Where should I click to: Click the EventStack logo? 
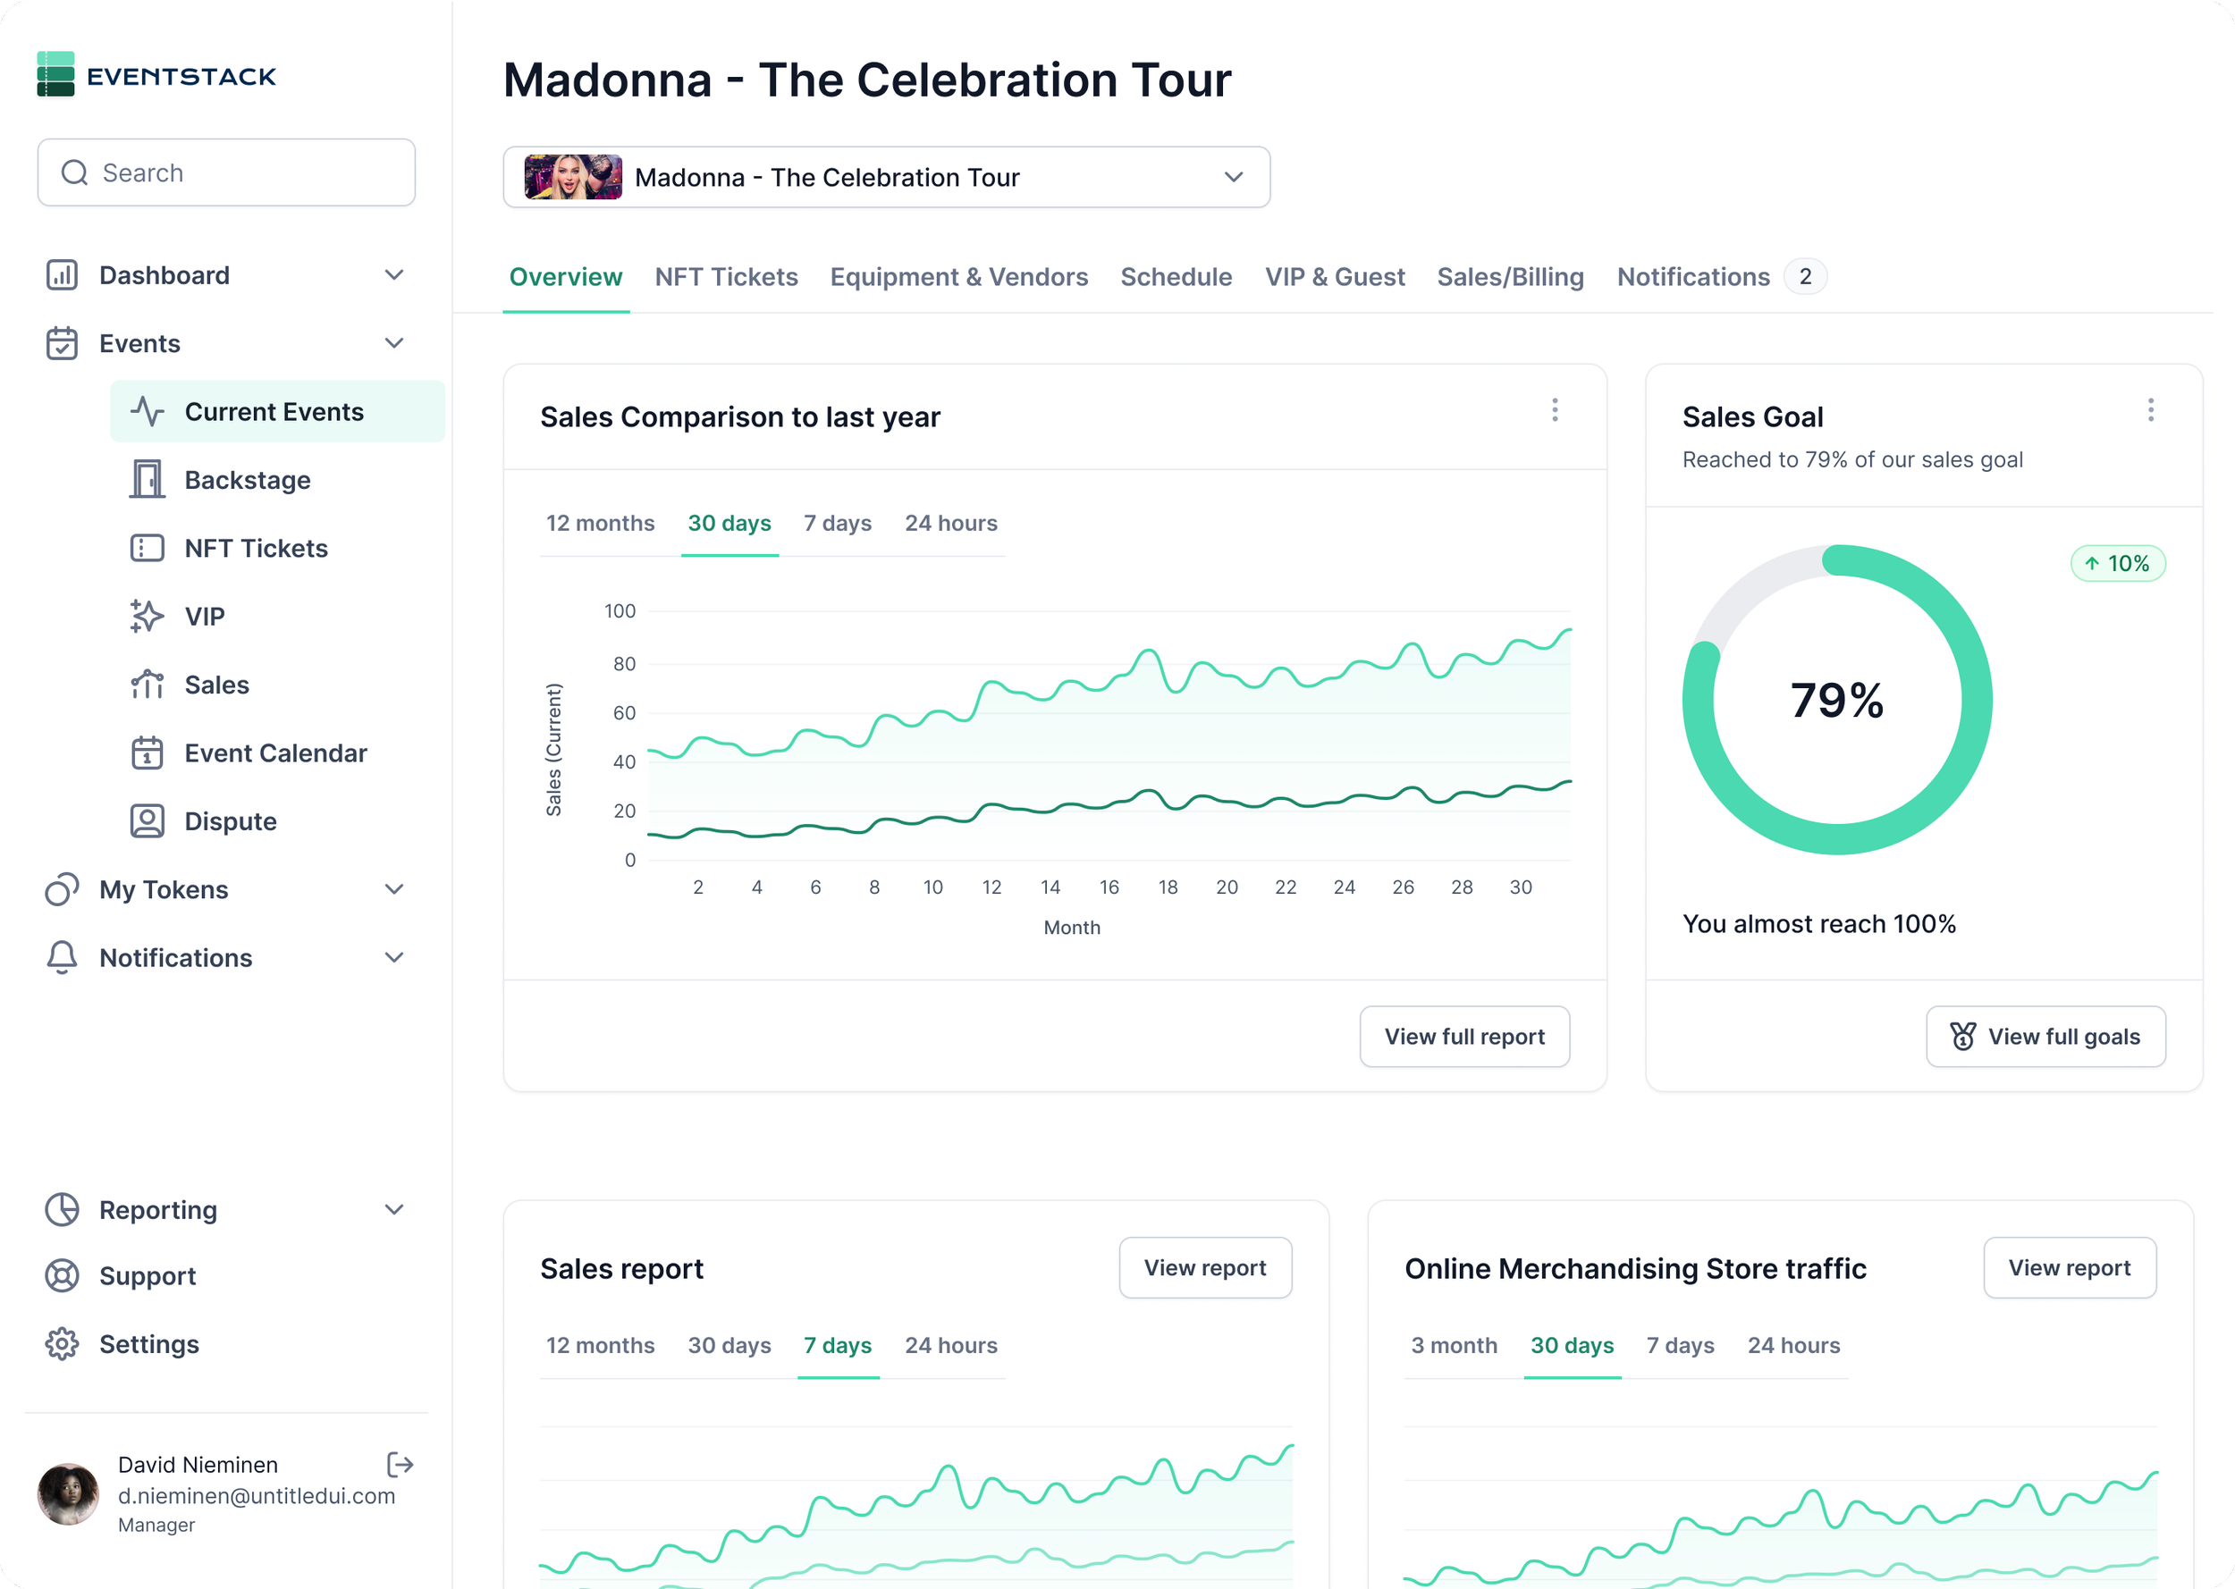(x=156, y=75)
